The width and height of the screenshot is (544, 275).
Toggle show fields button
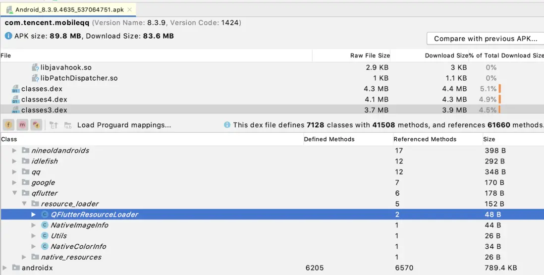click(x=8, y=125)
